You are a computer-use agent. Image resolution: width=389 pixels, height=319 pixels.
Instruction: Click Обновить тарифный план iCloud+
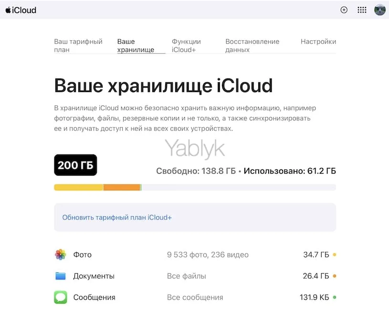click(x=116, y=218)
